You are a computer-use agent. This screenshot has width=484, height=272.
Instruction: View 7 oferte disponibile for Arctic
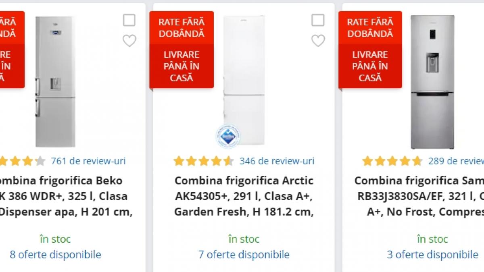click(x=244, y=255)
